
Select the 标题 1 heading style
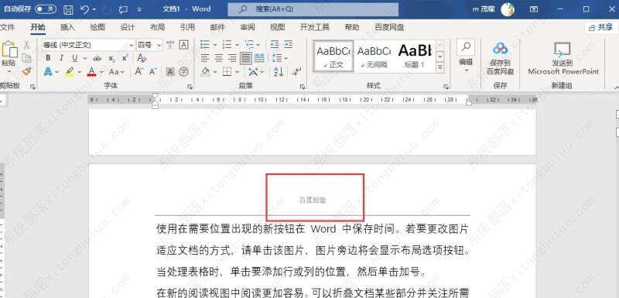(415, 56)
